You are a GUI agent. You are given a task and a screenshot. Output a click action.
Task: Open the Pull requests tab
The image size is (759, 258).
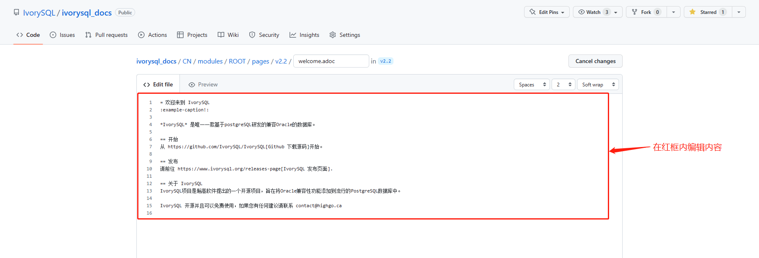tap(106, 35)
